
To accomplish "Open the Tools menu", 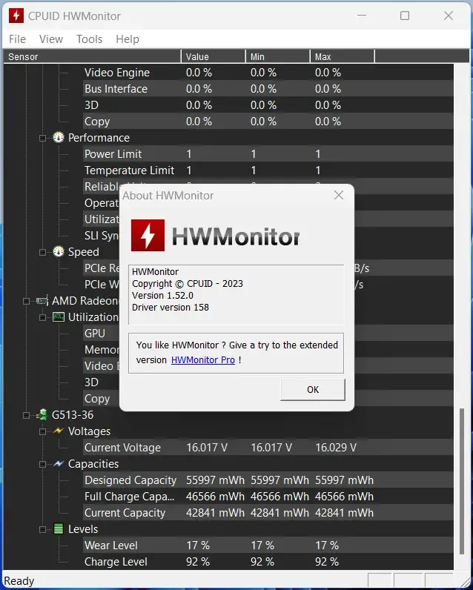I will [90, 39].
